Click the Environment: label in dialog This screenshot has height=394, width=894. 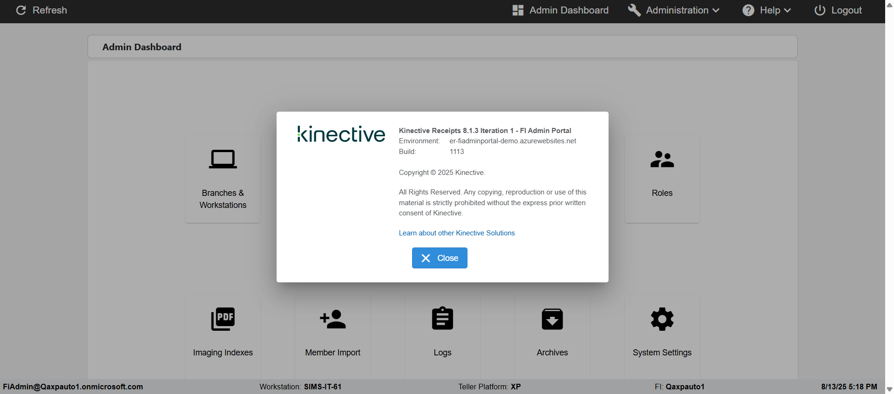[x=420, y=141]
